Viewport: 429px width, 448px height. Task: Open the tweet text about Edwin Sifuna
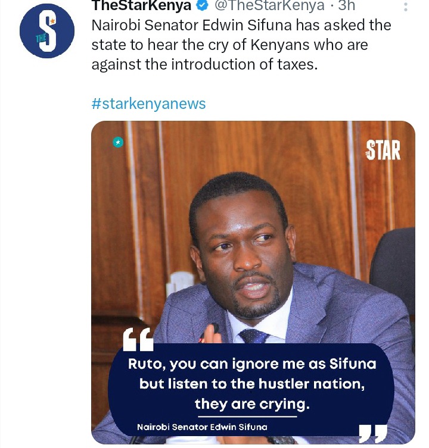click(241, 45)
